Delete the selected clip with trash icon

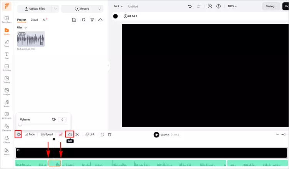pos(110,134)
